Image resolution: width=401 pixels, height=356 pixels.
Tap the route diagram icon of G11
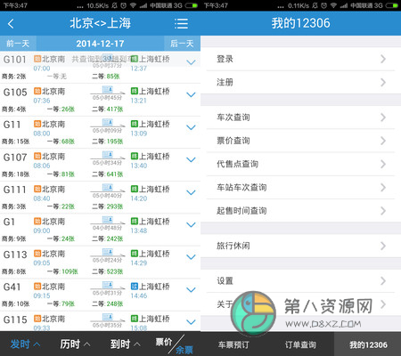108,122
